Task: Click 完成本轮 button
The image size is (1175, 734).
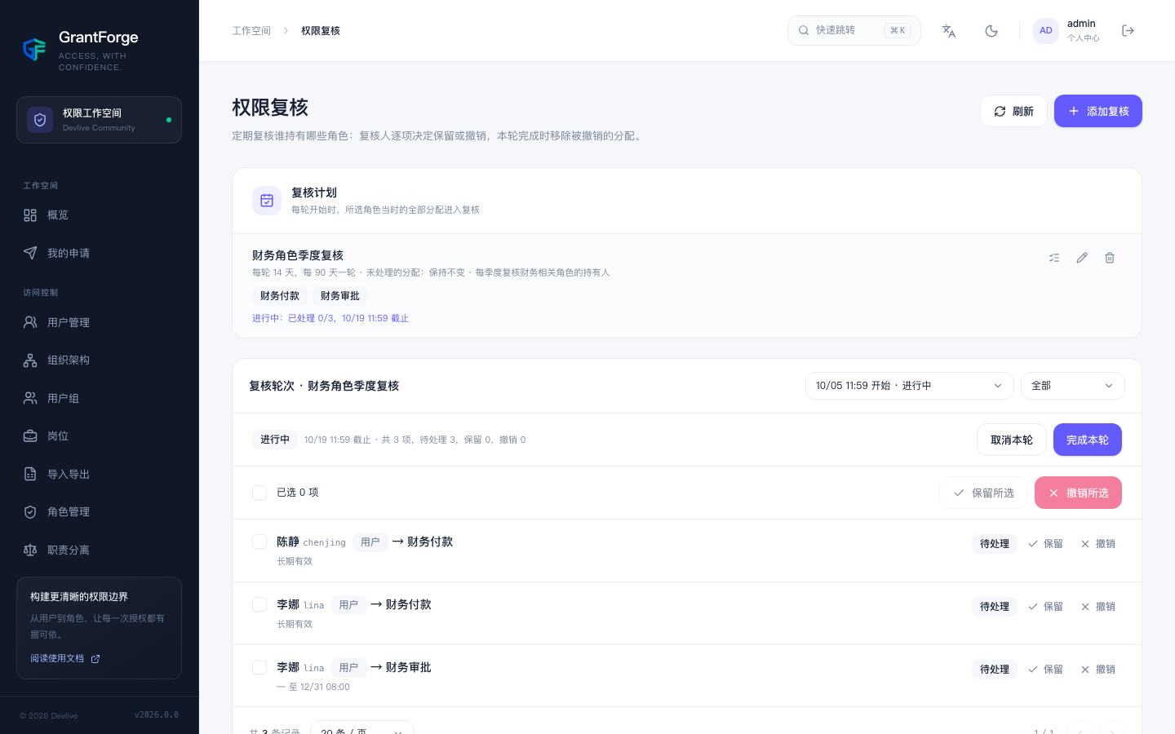Action: pos(1088,440)
